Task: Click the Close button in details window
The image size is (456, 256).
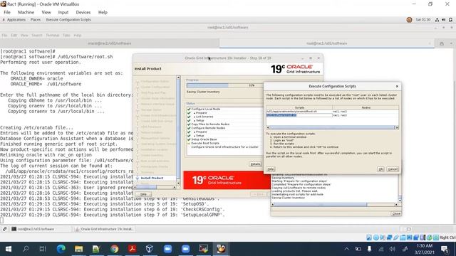Action: coord(396,213)
